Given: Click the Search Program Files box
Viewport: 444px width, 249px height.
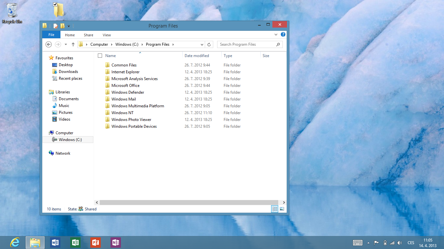Looking at the screenshot, I should (x=247, y=44).
